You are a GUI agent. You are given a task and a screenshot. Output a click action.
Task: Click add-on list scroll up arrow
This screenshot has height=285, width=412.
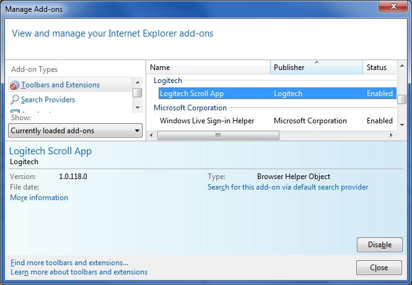pyautogui.click(x=402, y=66)
